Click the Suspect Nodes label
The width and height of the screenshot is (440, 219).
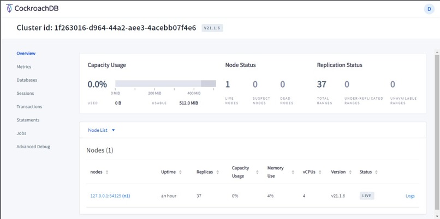261,101
